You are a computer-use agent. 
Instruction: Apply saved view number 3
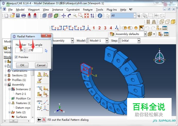tap(105, 28)
